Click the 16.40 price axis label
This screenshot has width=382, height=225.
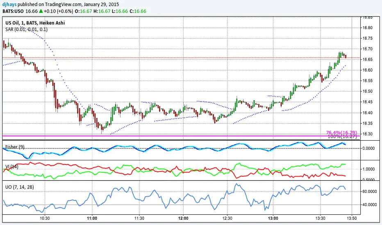click(367, 112)
